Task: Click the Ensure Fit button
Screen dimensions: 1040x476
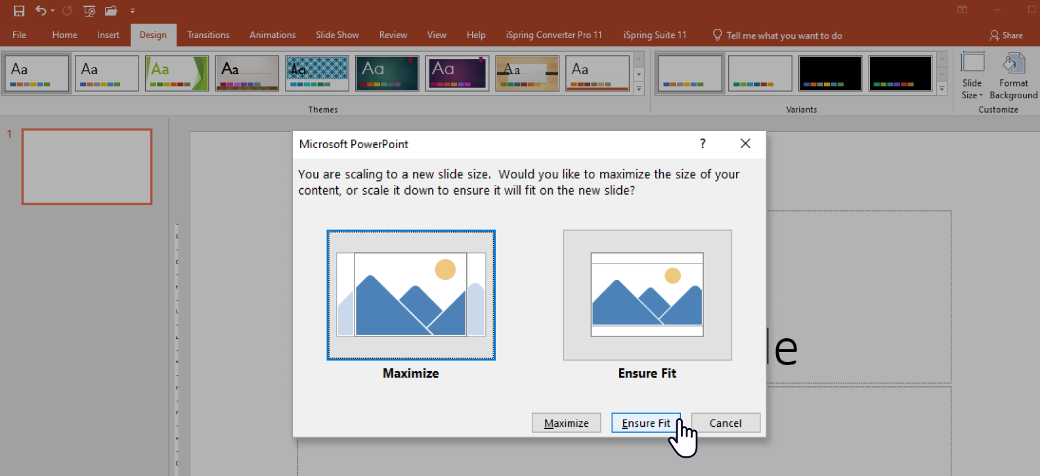Action: click(646, 423)
